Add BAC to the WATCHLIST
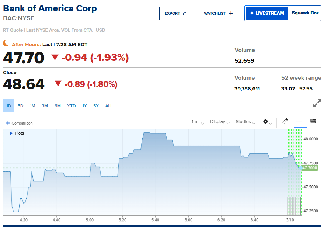Viewport: 324px width, 229px height. (x=218, y=13)
